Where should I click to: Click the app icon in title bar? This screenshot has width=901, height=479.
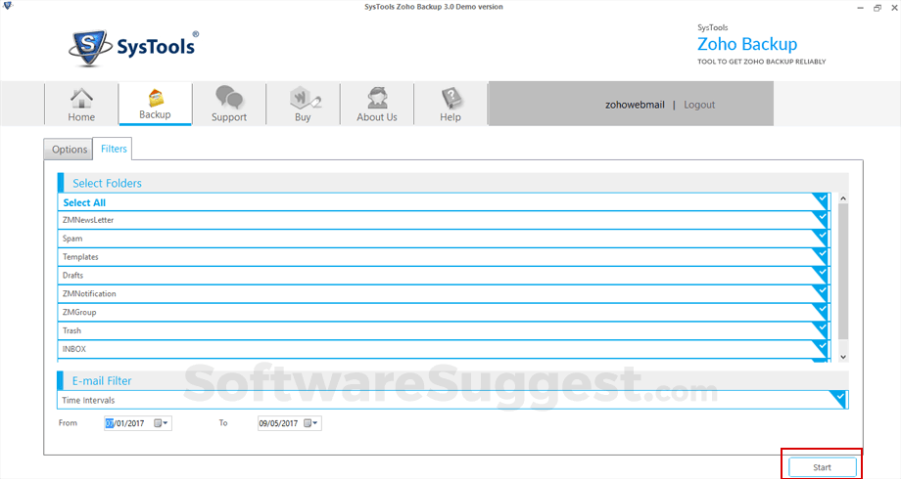click(x=8, y=6)
